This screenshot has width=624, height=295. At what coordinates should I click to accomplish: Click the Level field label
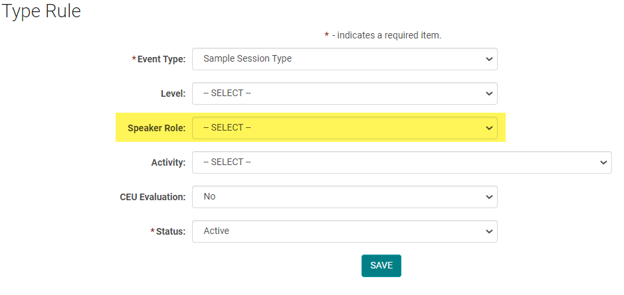point(173,93)
